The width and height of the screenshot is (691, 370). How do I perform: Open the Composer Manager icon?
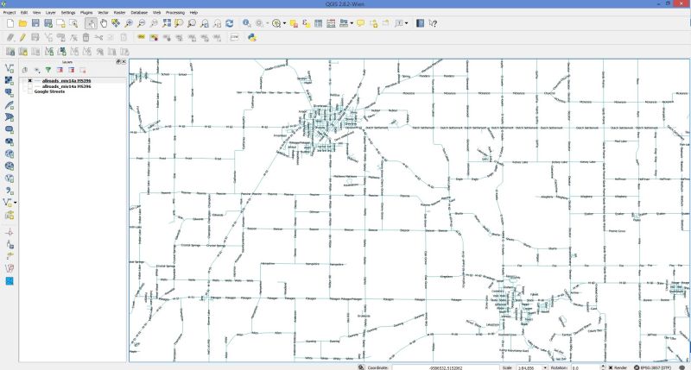click(73, 23)
